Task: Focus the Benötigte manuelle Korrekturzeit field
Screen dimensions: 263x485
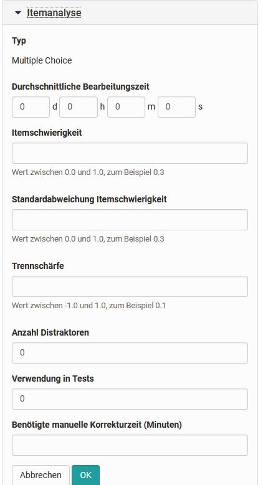Action: [x=130, y=445]
